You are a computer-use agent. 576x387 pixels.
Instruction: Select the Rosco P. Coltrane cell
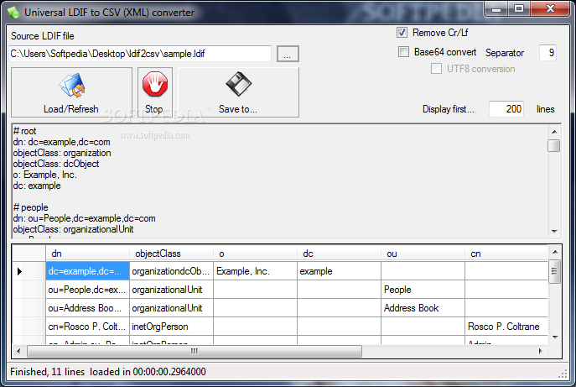click(506, 327)
